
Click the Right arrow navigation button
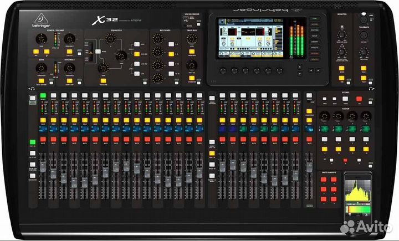[x=318, y=70]
